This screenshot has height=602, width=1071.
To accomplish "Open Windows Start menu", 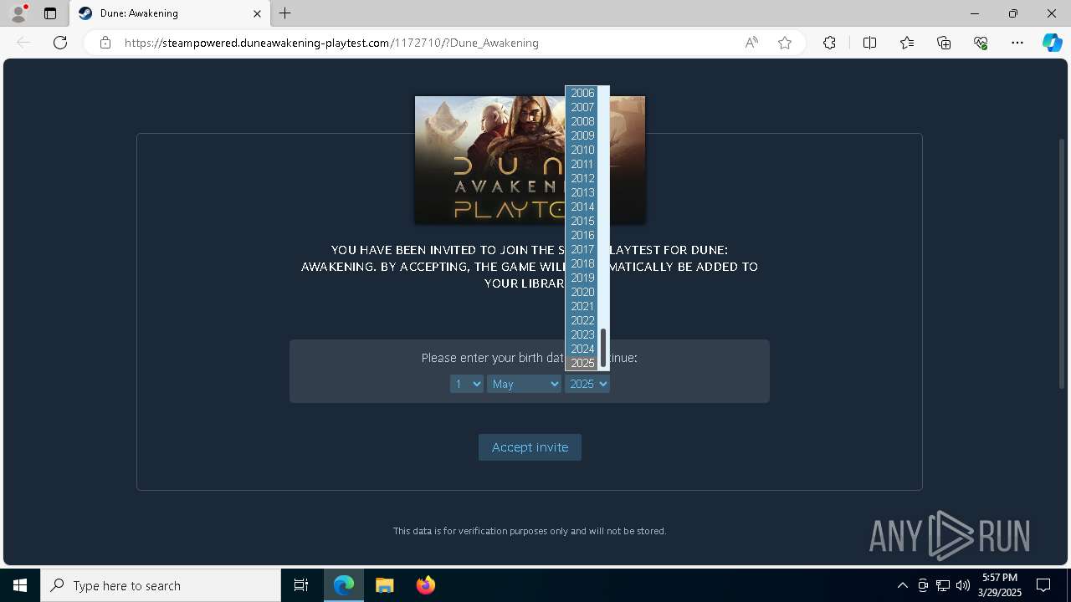I will (20, 585).
